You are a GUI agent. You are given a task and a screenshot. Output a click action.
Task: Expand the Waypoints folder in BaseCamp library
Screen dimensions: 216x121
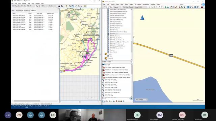point(104,58)
